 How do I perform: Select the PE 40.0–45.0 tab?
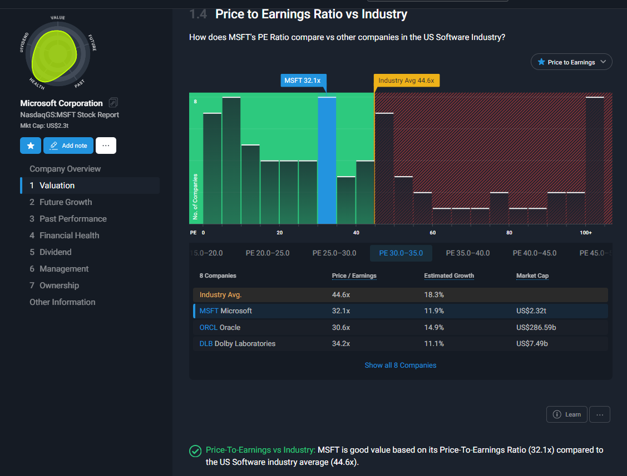pos(535,253)
